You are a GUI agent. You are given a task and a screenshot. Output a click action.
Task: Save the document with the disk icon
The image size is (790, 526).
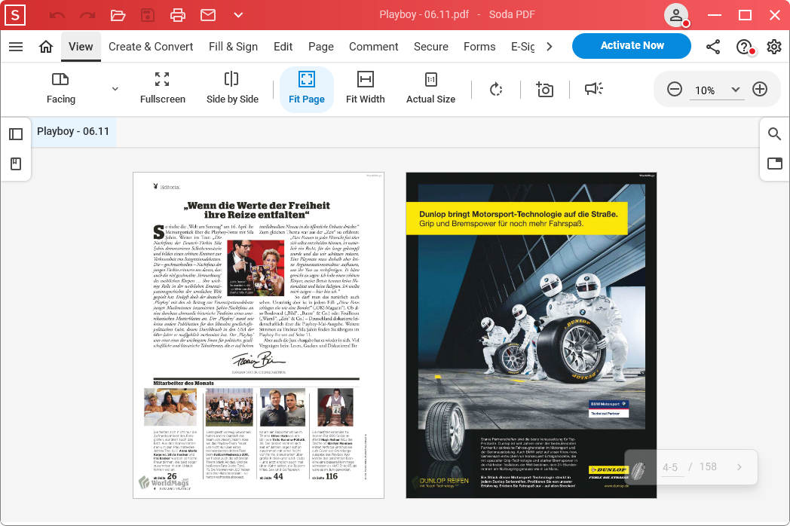[148, 15]
